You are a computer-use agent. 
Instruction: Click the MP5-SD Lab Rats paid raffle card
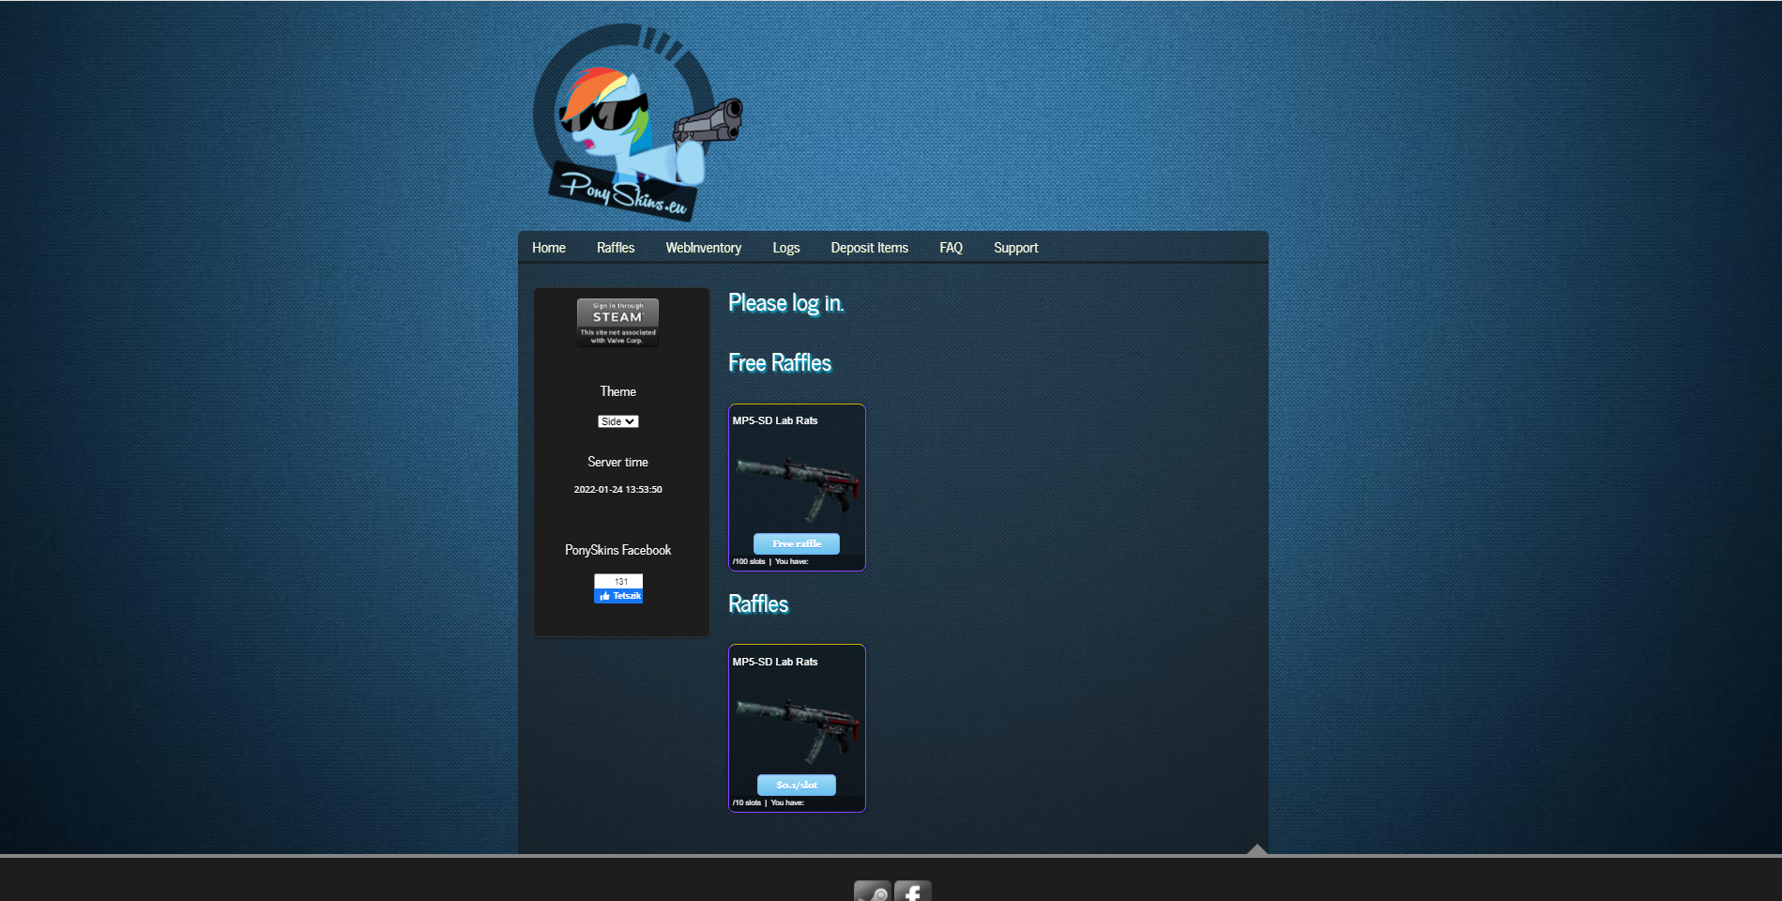tap(796, 723)
